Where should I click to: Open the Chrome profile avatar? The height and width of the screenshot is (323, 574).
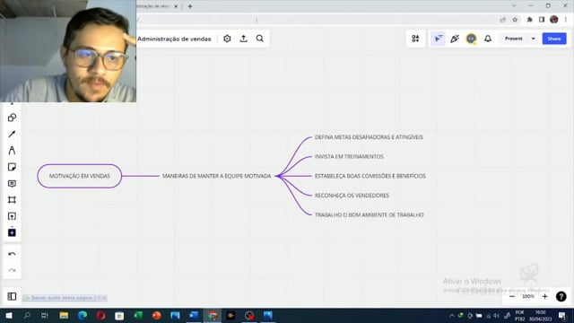click(x=554, y=20)
